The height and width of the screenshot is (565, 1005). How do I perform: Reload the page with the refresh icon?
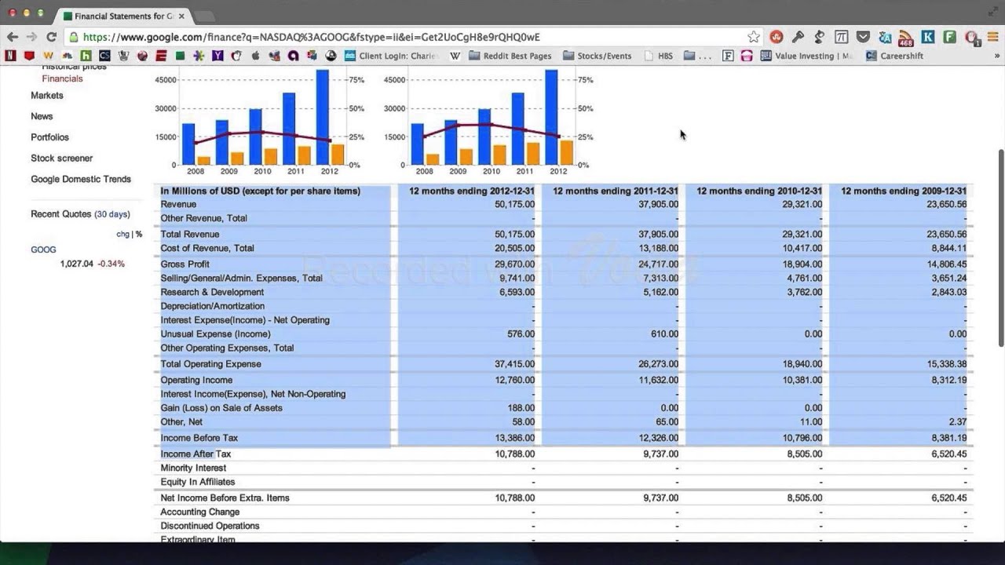click(52, 37)
